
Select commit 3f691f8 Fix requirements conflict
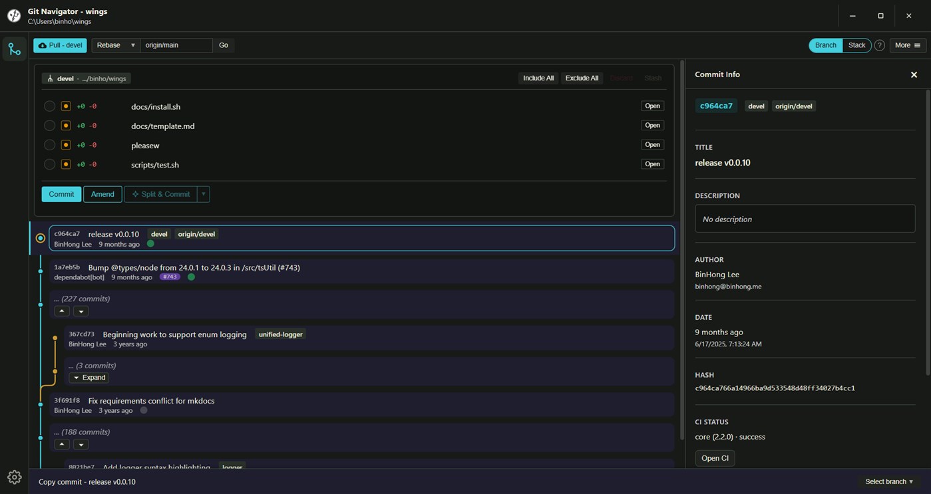click(361, 405)
